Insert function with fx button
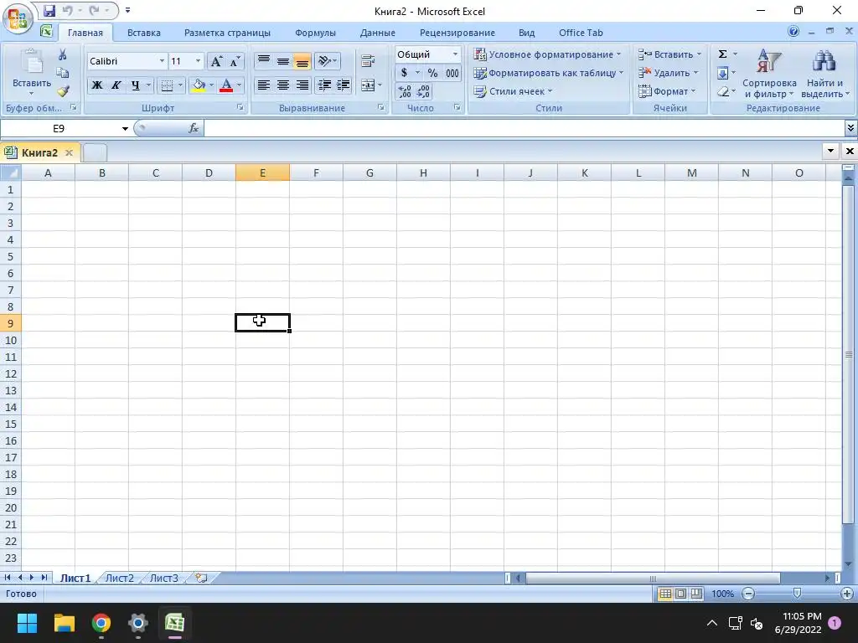Viewport: 858px width, 643px height. pos(194,128)
